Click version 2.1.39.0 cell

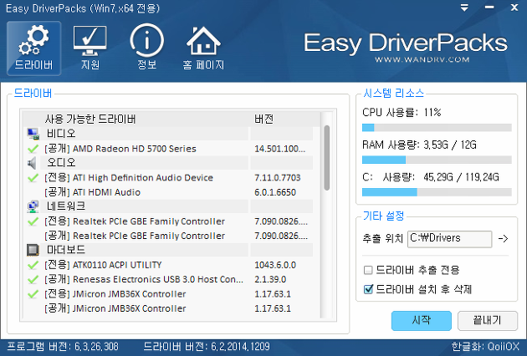[270, 279]
